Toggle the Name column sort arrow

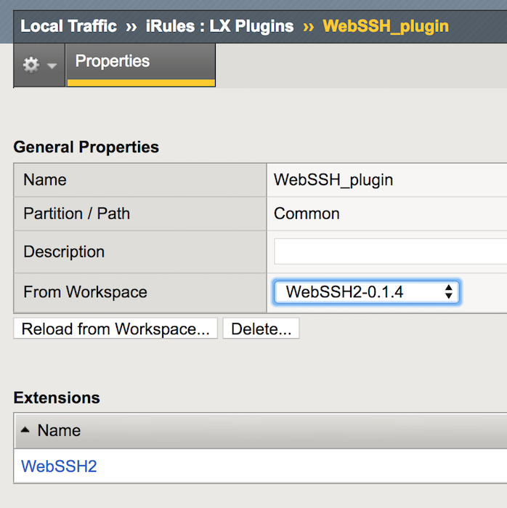point(25,430)
